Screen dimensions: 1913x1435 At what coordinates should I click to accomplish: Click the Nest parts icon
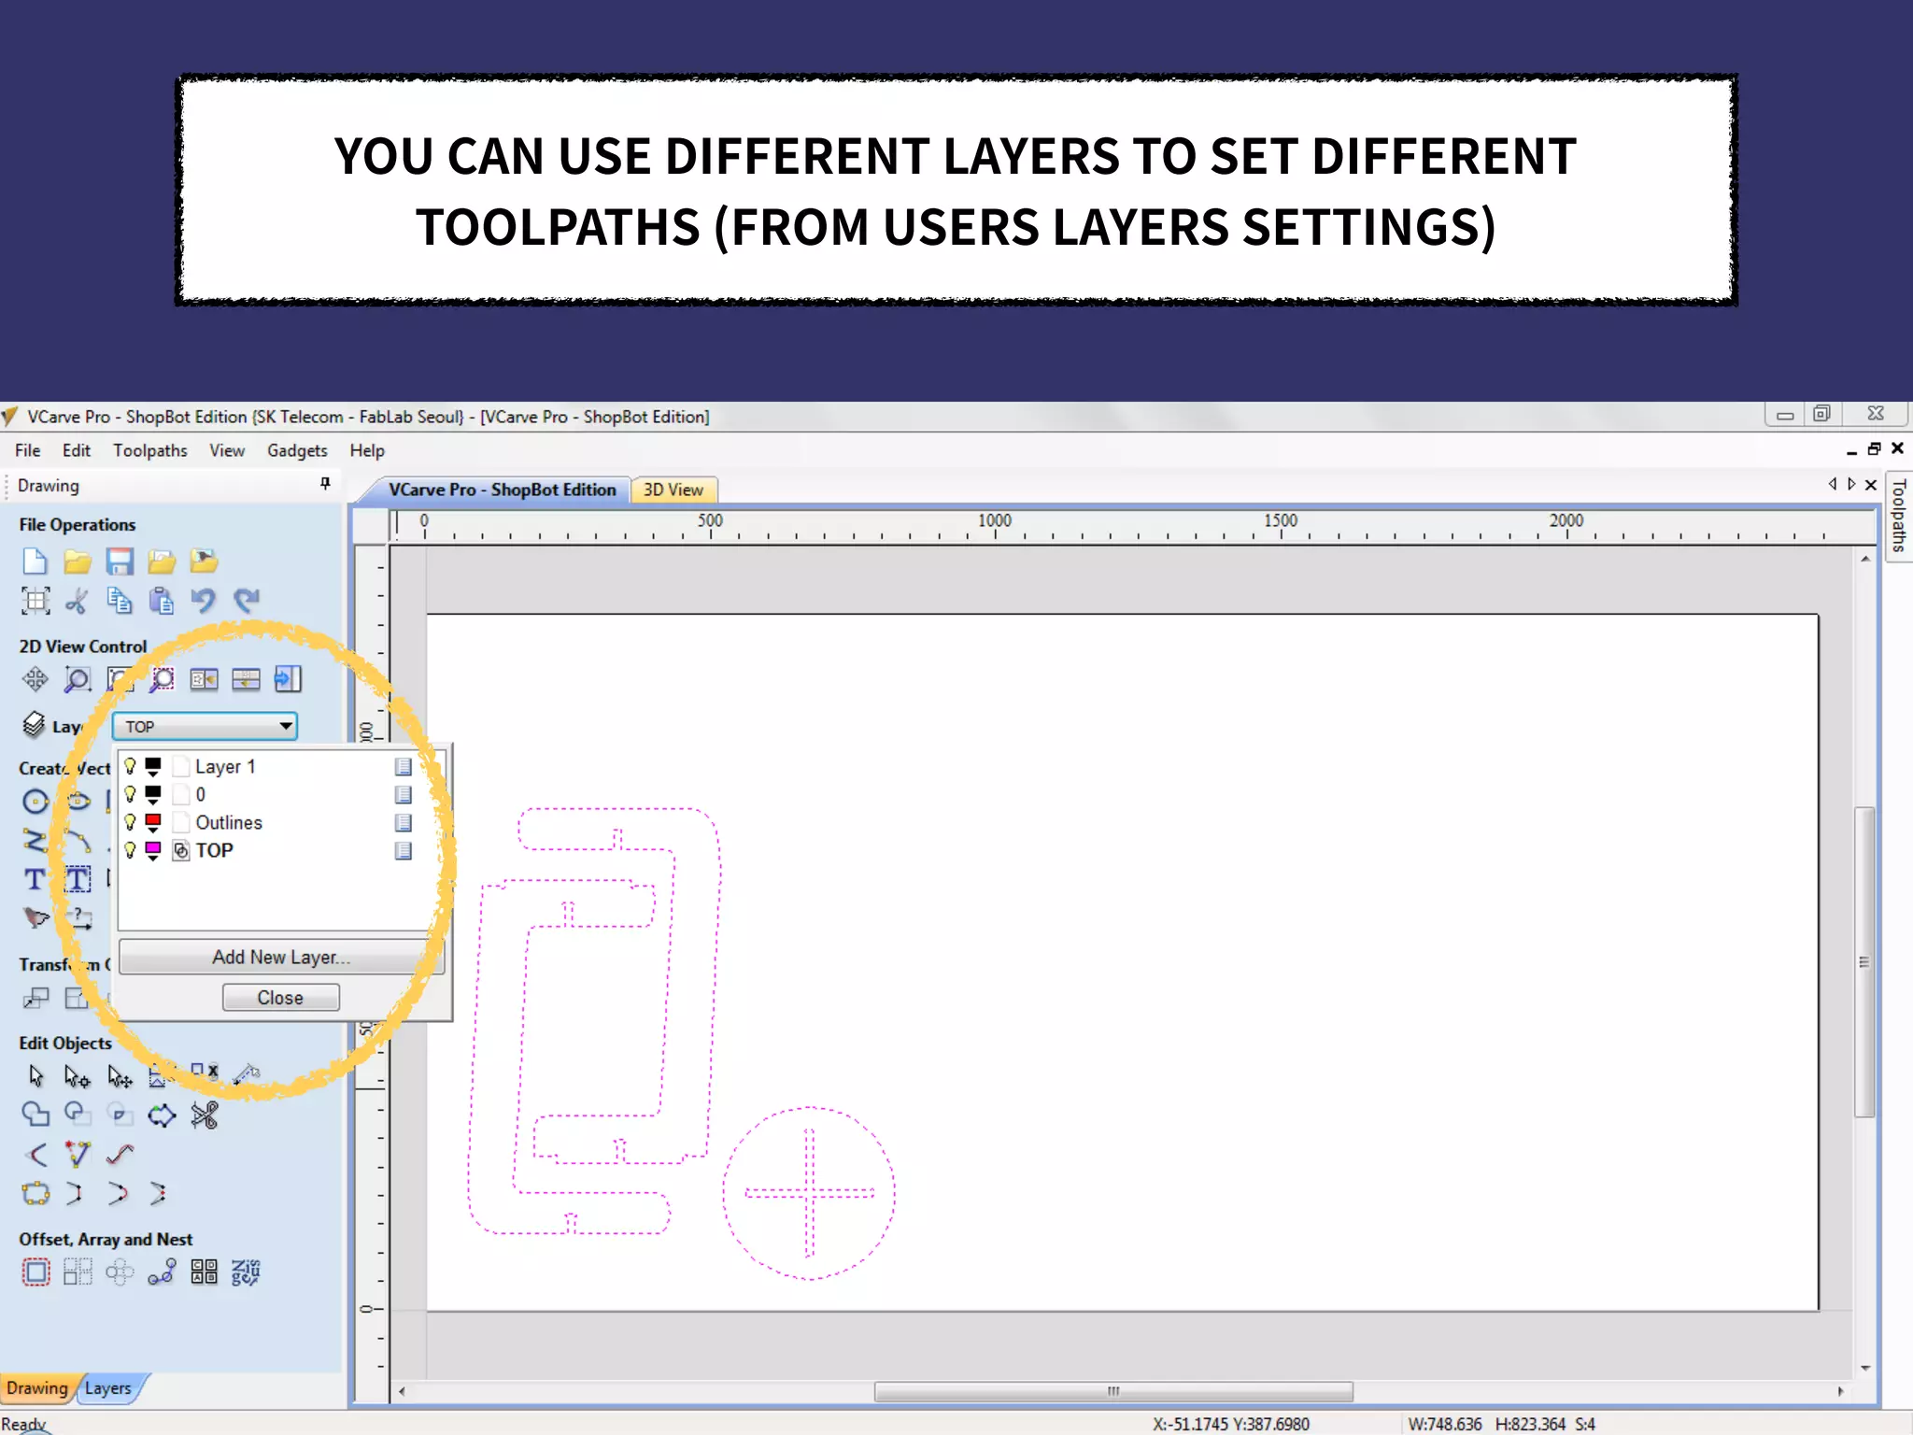pyautogui.click(x=204, y=1272)
